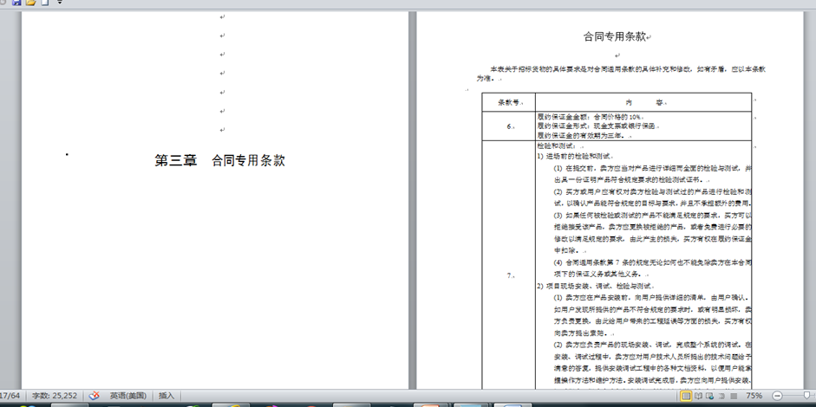
Task: Click the line 2) 项目现场安装、调试、检验与测试
Action: click(x=594, y=286)
